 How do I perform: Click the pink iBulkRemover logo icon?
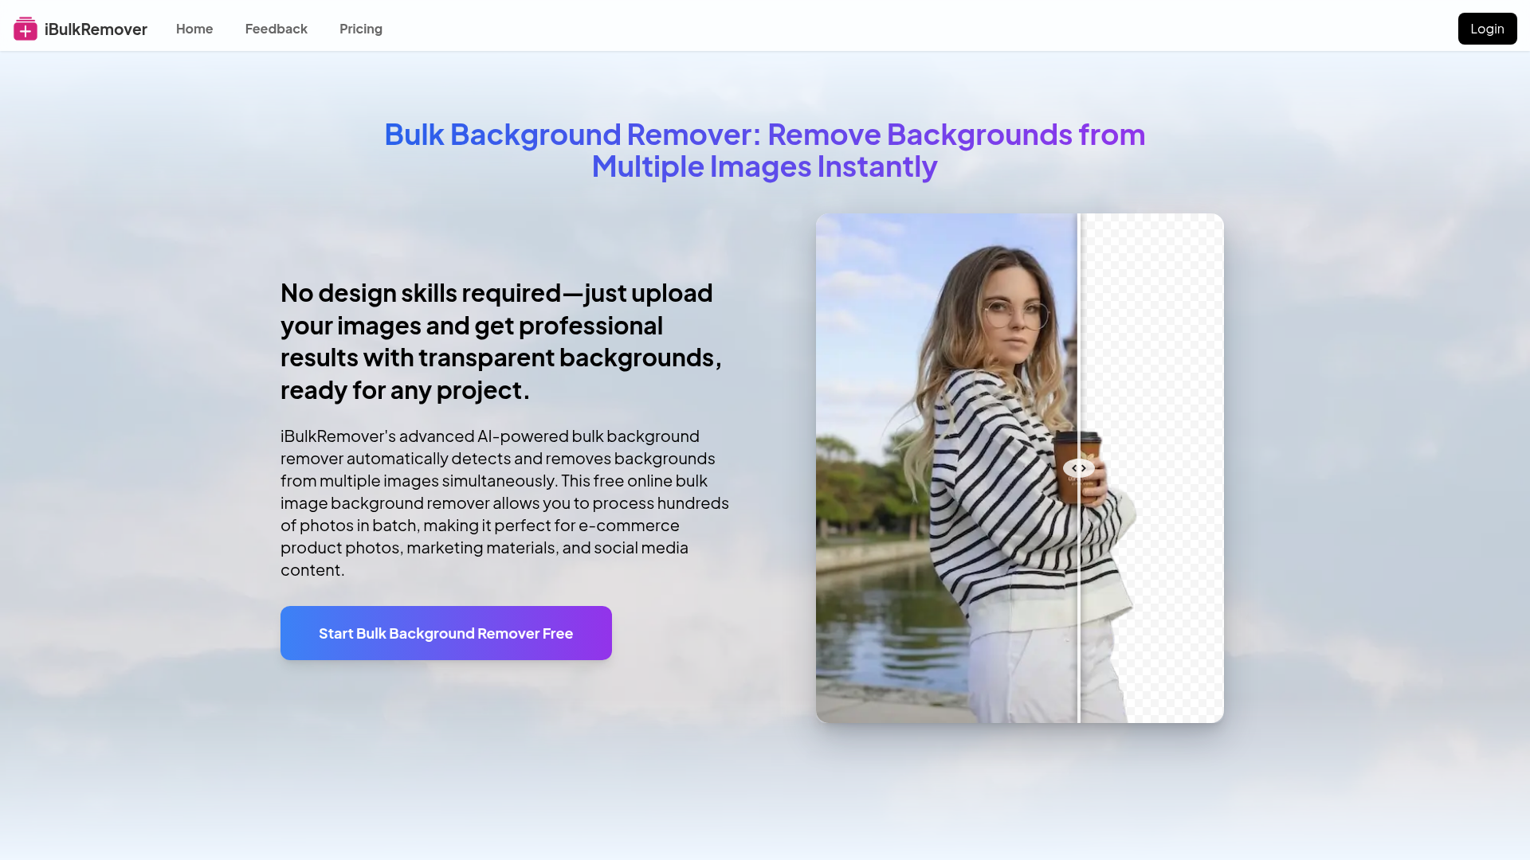25,29
